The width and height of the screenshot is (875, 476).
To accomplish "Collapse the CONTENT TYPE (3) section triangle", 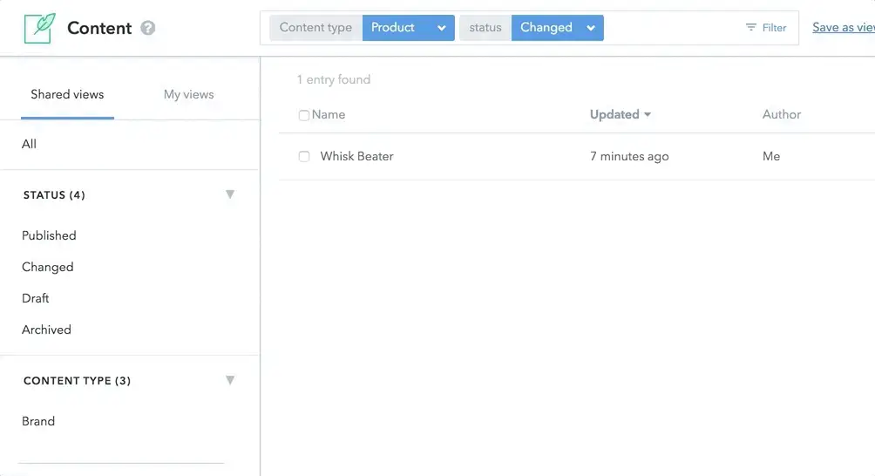I will (x=230, y=380).
